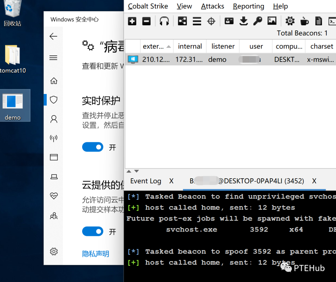The height and width of the screenshot is (282, 336).
Task: Switch to session table view icon
Action: (x=197, y=21)
